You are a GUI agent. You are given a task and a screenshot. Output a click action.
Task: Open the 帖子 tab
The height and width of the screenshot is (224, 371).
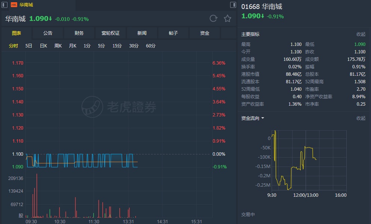tap(173, 33)
